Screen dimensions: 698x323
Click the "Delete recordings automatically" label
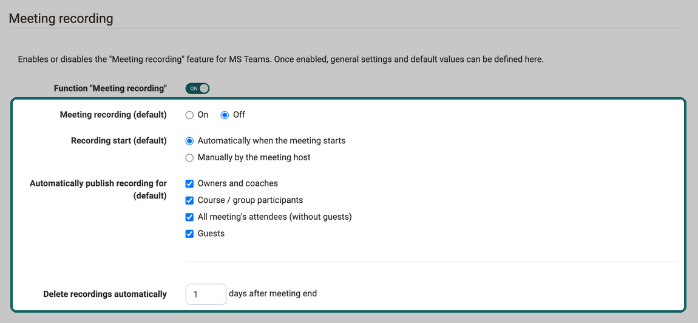[x=105, y=294]
